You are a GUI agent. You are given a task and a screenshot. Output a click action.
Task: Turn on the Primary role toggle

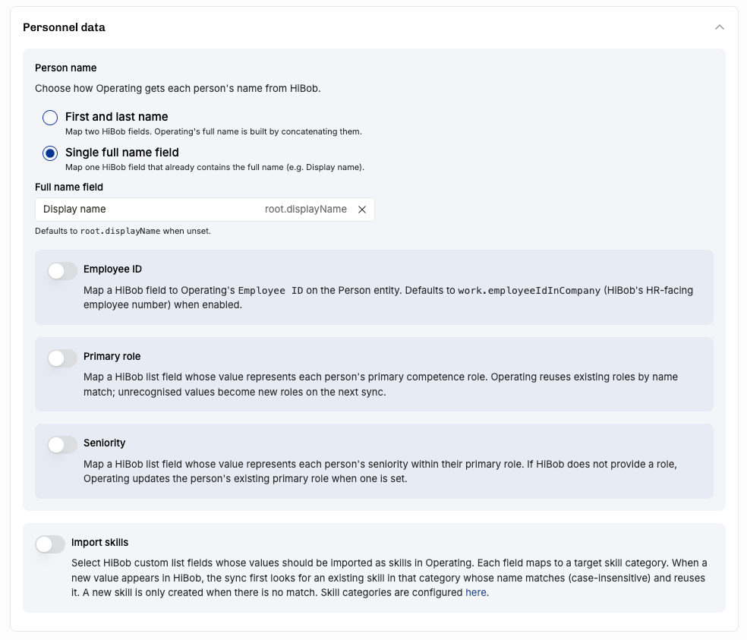62,358
